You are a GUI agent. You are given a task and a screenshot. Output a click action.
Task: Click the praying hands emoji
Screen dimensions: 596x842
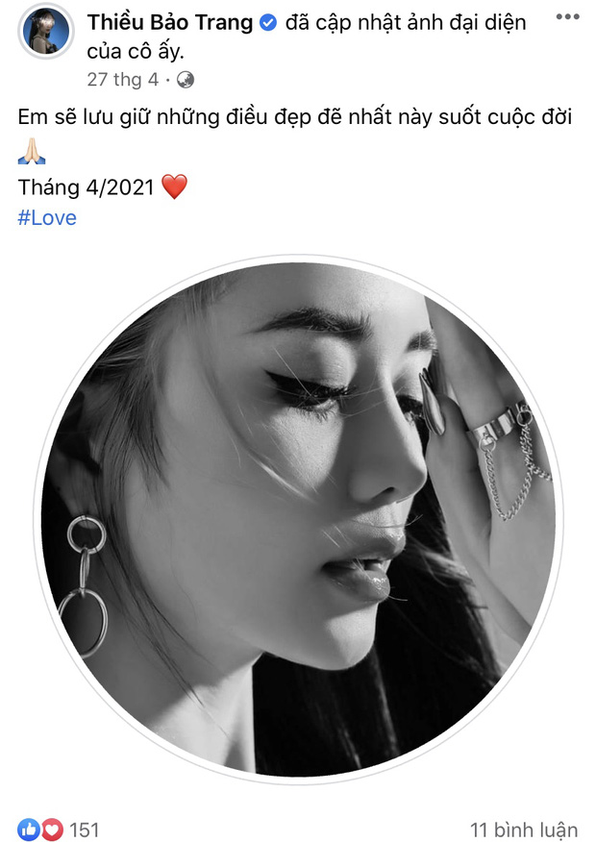[x=32, y=151]
